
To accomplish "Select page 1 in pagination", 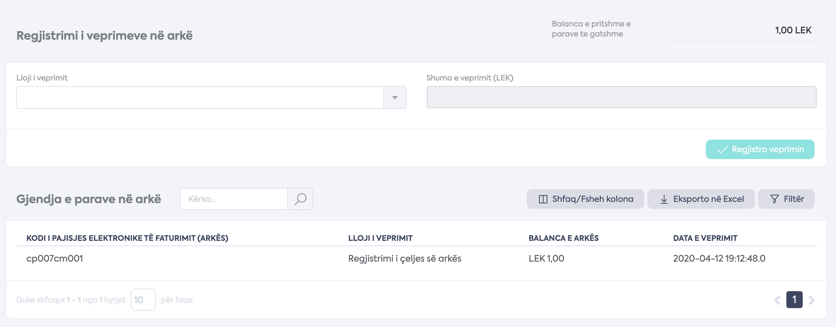I will [x=794, y=300].
